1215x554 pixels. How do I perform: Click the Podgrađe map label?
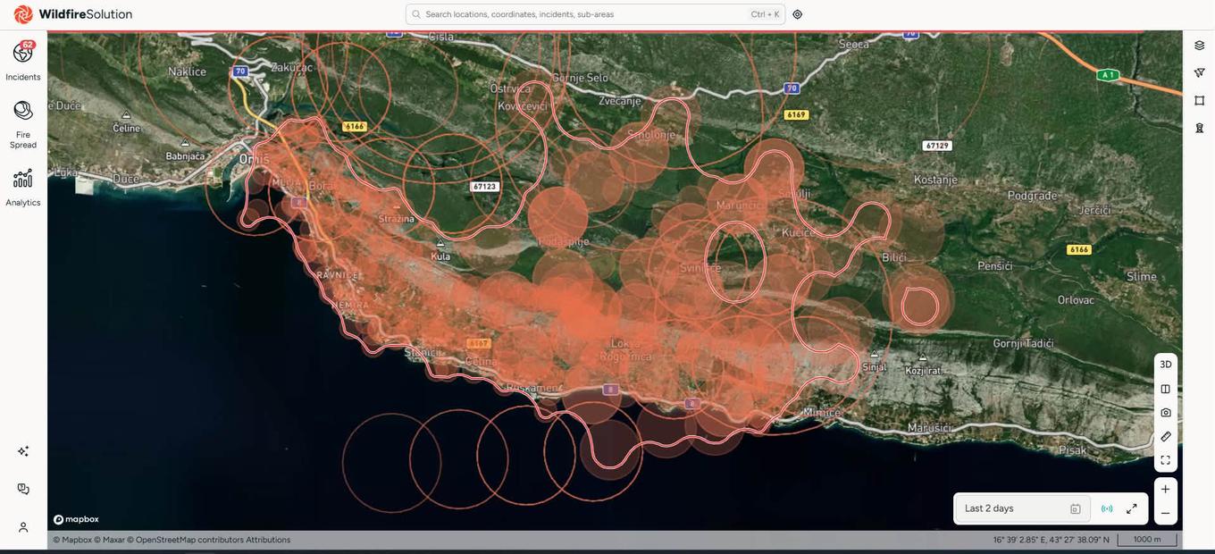pyautogui.click(x=1032, y=196)
